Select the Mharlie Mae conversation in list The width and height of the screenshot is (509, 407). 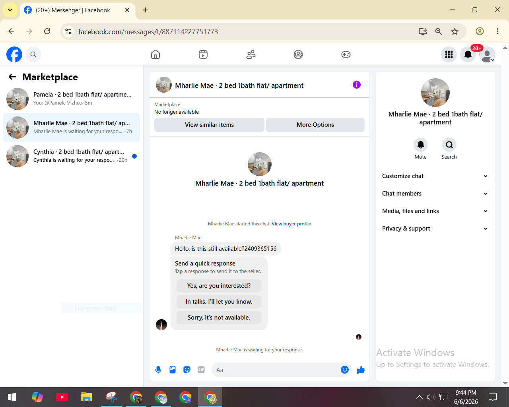click(x=72, y=128)
